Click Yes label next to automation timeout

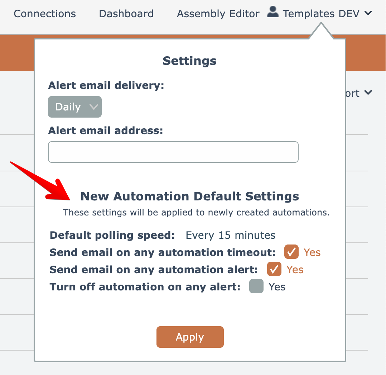pyautogui.click(x=312, y=252)
